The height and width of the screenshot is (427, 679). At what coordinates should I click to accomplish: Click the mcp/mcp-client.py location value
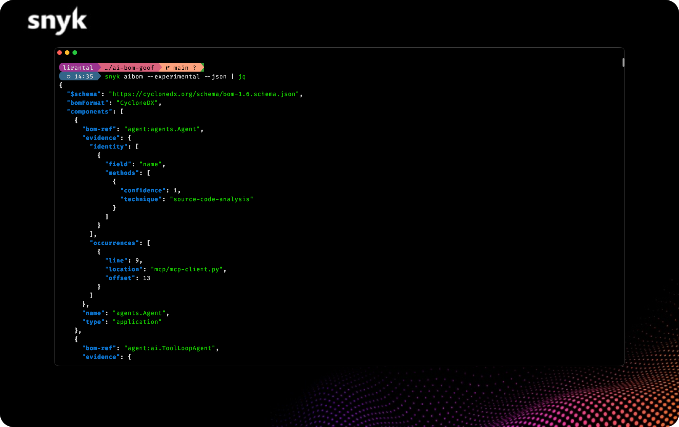point(188,269)
